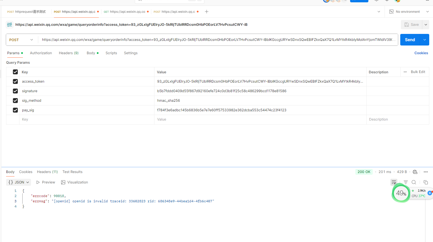433x242 pixels.
Task: Click the empty Key field in new row
Action: (87, 119)
